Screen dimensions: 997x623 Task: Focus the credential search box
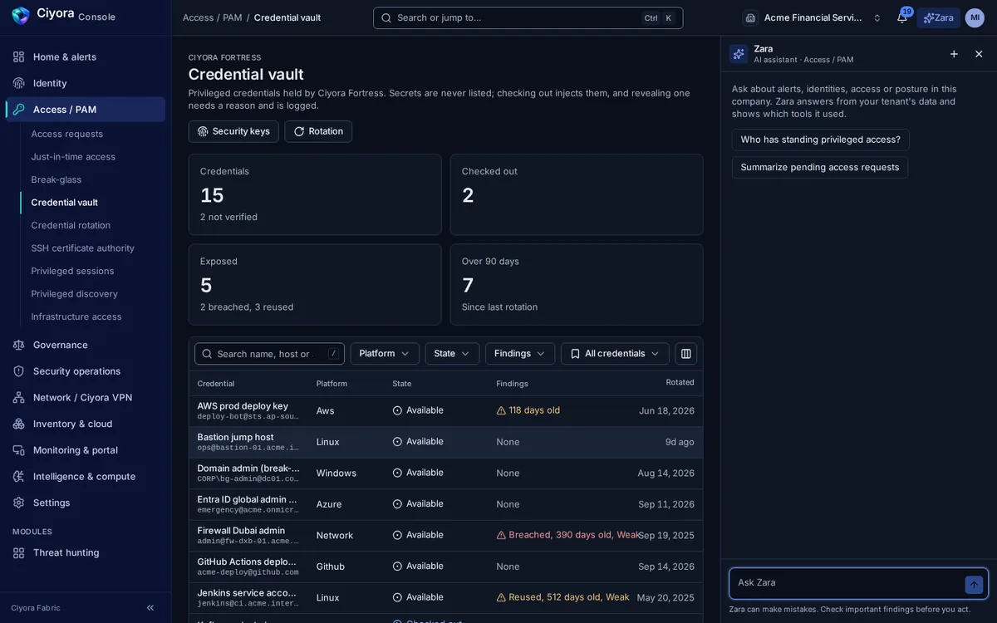[269, 354]
